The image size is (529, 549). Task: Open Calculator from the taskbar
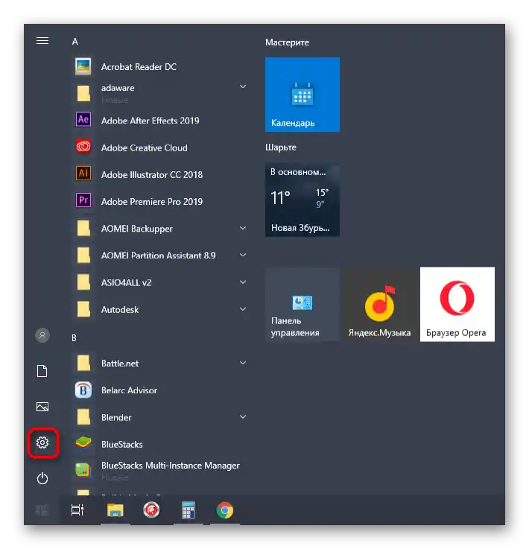click(x=189, y=510)
